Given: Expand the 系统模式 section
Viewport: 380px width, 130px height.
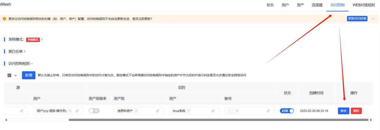Looking at the screenshot, I should coord(42,40).
